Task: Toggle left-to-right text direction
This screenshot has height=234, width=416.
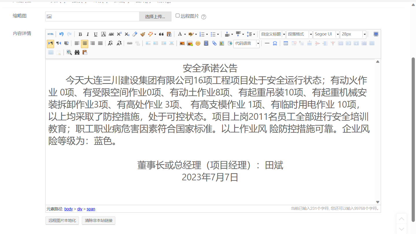Action: tap(50, 43)
